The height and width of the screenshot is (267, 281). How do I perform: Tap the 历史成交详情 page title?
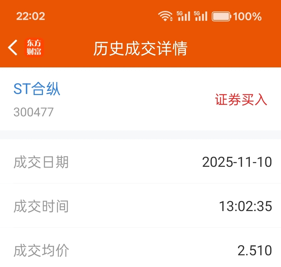tap(140, 48)
